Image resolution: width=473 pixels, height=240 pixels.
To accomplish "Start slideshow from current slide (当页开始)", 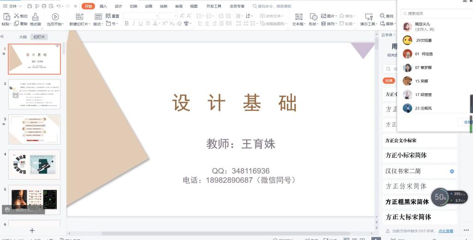I will pos(55,17).
